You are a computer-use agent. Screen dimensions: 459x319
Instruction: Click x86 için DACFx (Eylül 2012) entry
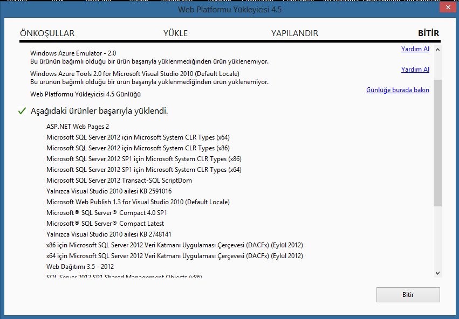point(174,245)
